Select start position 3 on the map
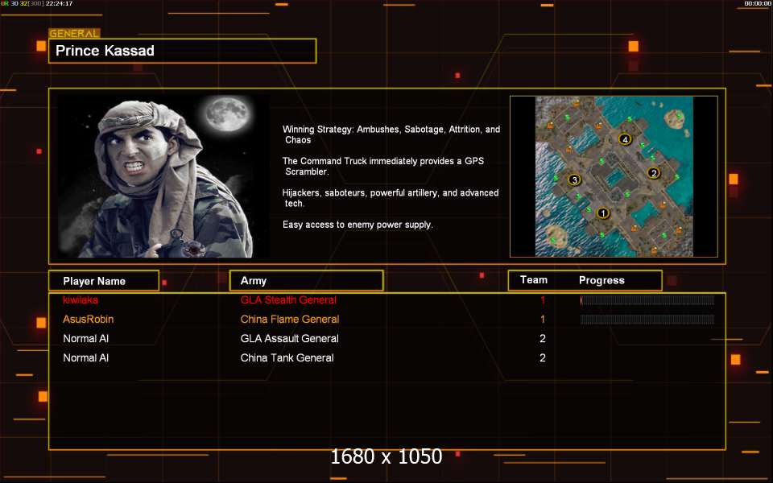The width and height of the screenshot is (773, 483). coord(574,180)
